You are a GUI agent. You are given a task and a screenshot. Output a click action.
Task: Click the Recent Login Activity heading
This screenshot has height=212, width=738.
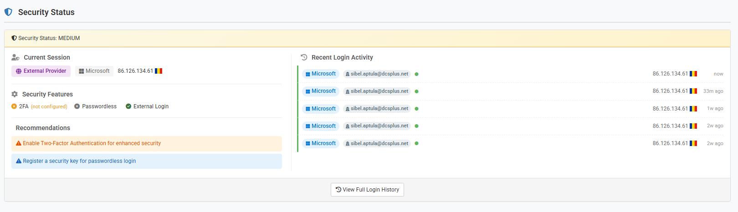(x=342, y=57)
